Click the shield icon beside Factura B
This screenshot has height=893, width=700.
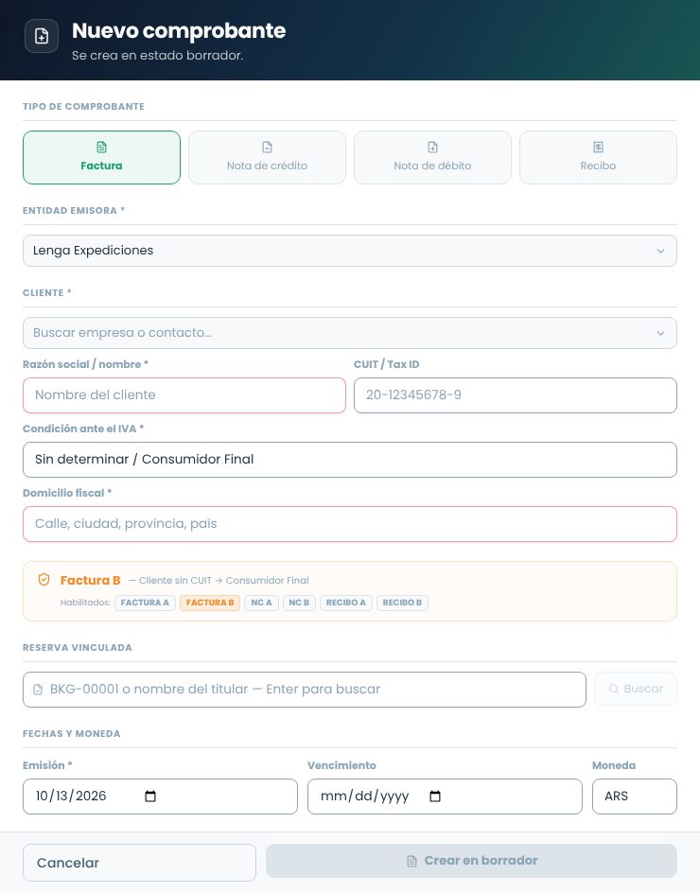click(44, 580)
